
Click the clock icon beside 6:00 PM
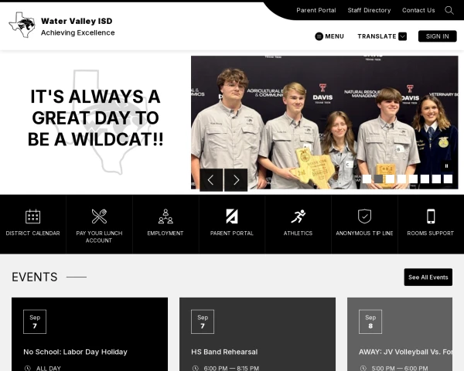coord(196,369)
